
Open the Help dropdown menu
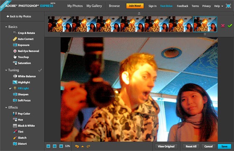[219, 6]
